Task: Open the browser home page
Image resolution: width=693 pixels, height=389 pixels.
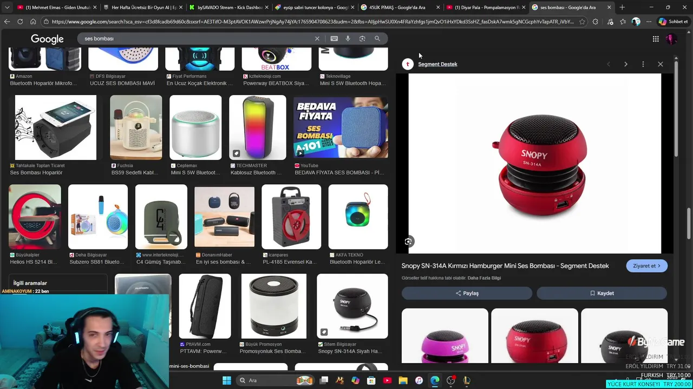Action: click(33, 22)
